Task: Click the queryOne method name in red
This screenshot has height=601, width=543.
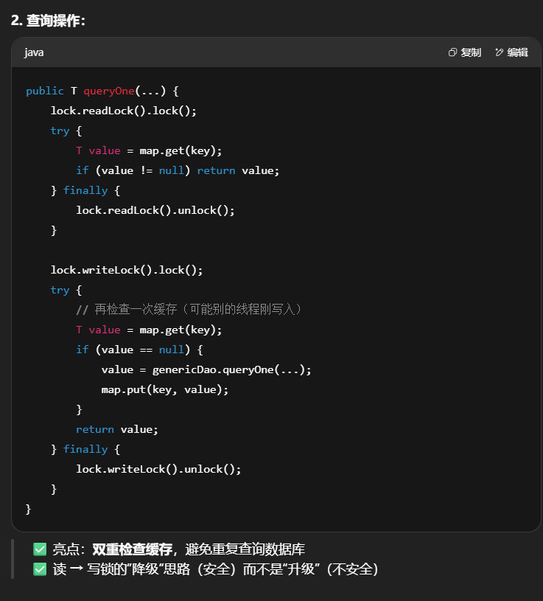Action: point(108,91)
